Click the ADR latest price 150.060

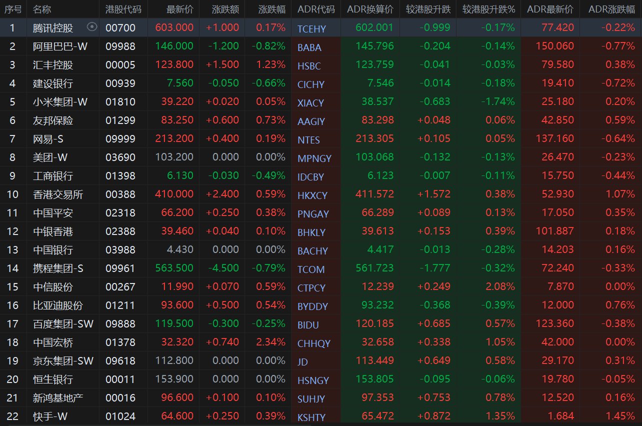click(x=554, y=46)
